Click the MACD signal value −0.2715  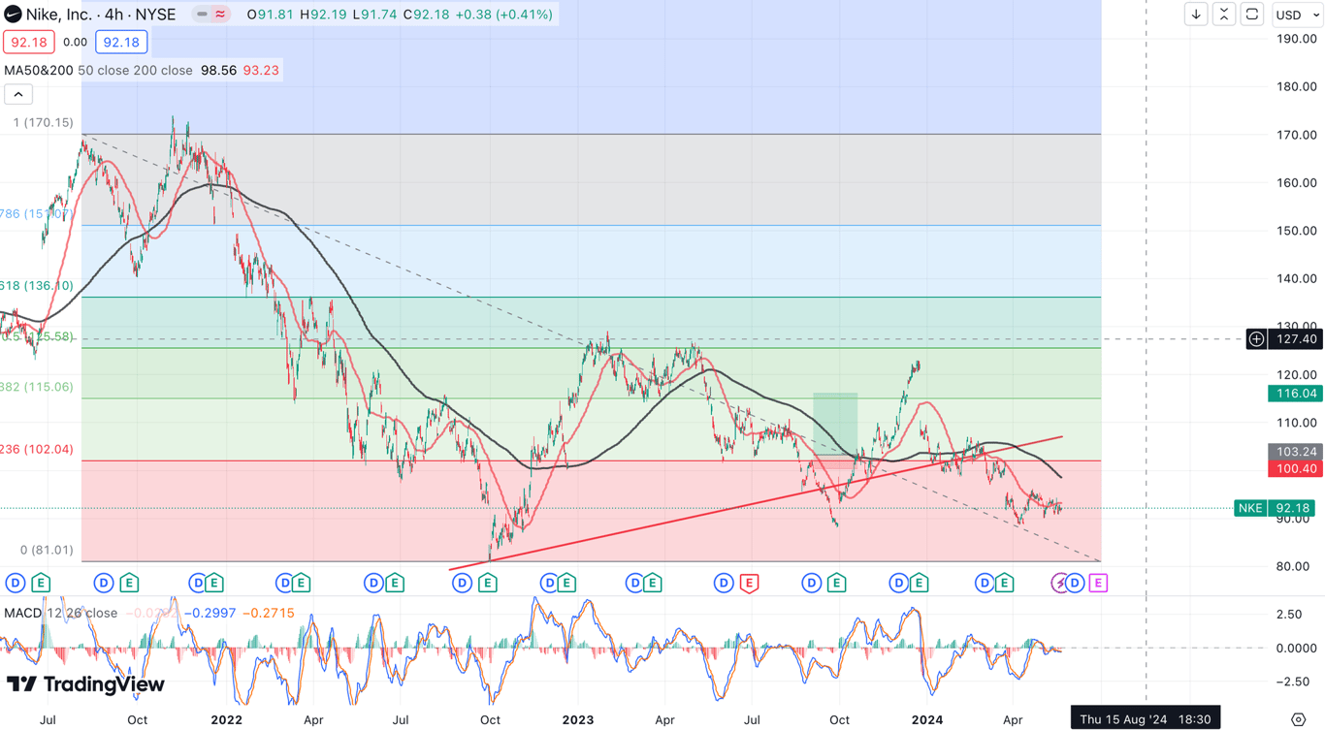(268, 613)
